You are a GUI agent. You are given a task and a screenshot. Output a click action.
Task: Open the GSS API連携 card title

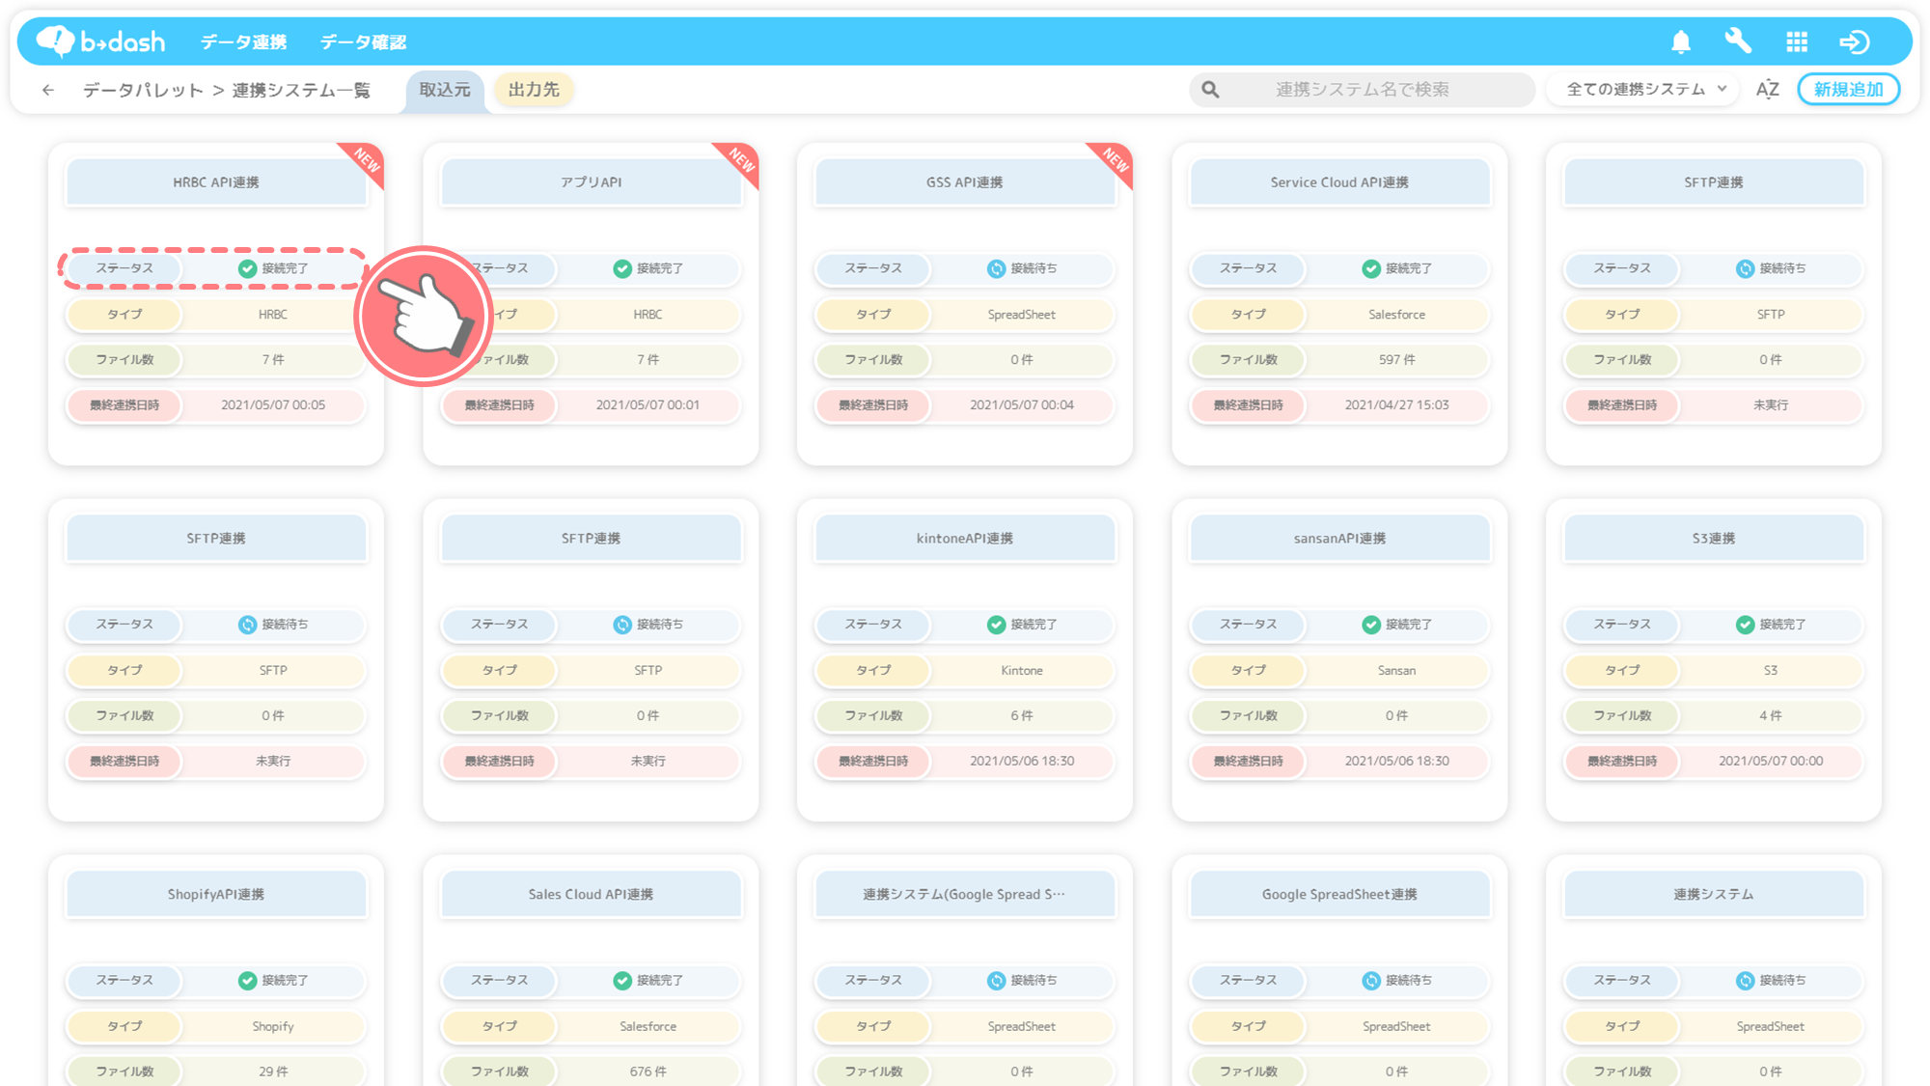point(965,182)
